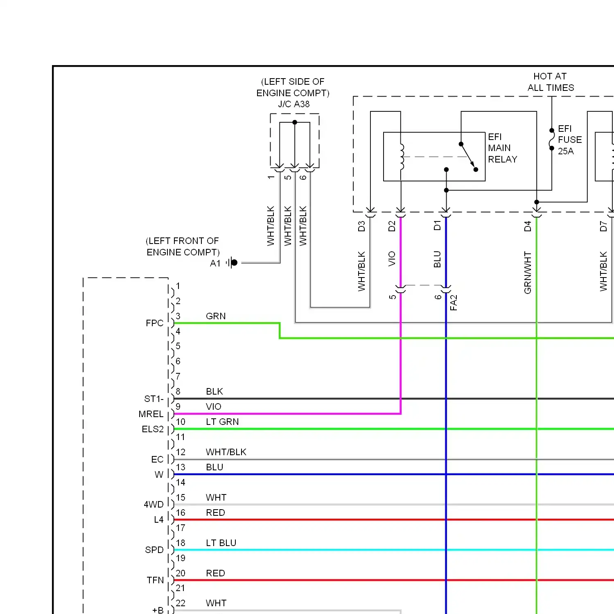The image size is (614, 614).
Task: Click the "LT BLU" wire label
Action: tap(221, 543)
